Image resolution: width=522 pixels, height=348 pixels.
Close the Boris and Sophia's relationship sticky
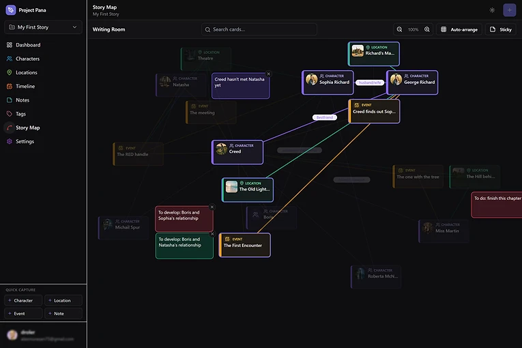212,207
